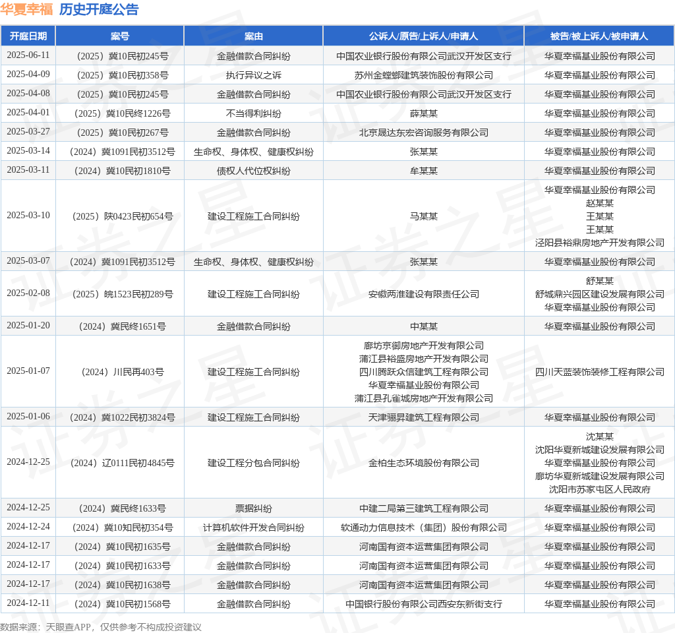The height and width of the screenshot is (633, 675).
Task: Click defendant 四川天蓝装饰装修工程有限公司
Action: coord(600,372)
